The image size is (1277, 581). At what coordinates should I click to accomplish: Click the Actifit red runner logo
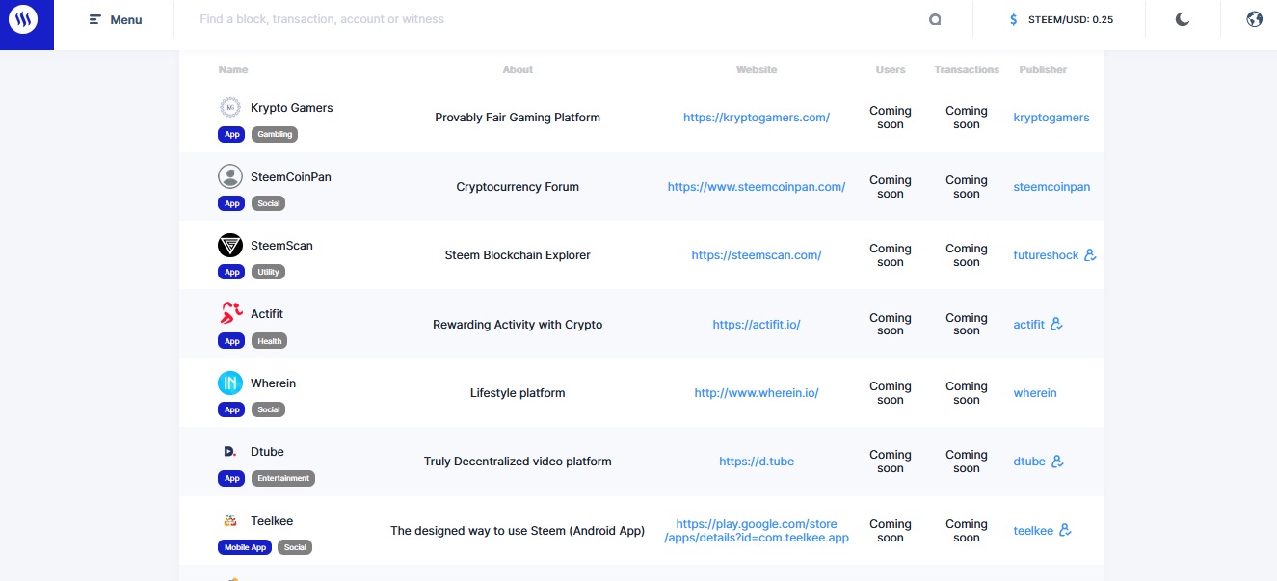(229, 313)
